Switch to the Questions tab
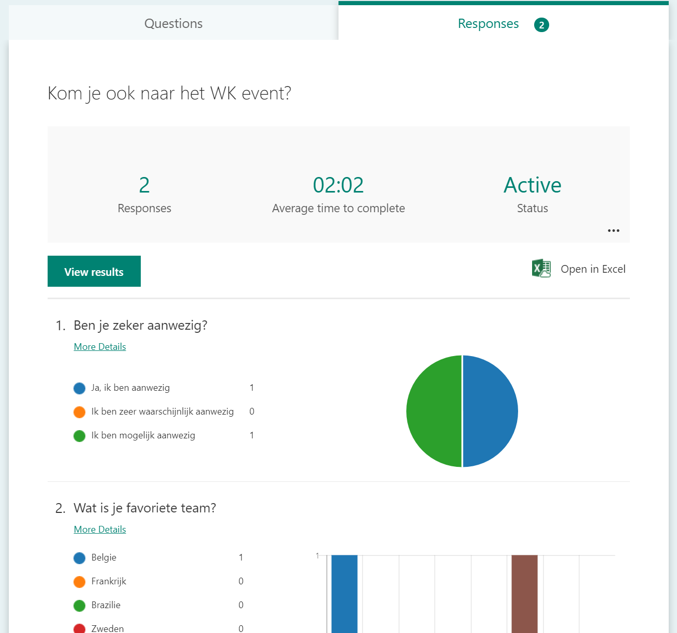Viewport: 677px width, 633px height. point(173,23)
